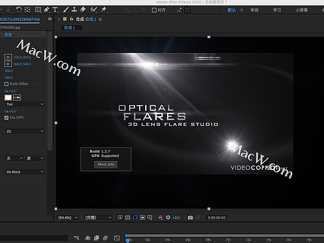Open the (94.4%) magnification dropdown
This screenshot has width=324, height=243.
click(68, 217)
